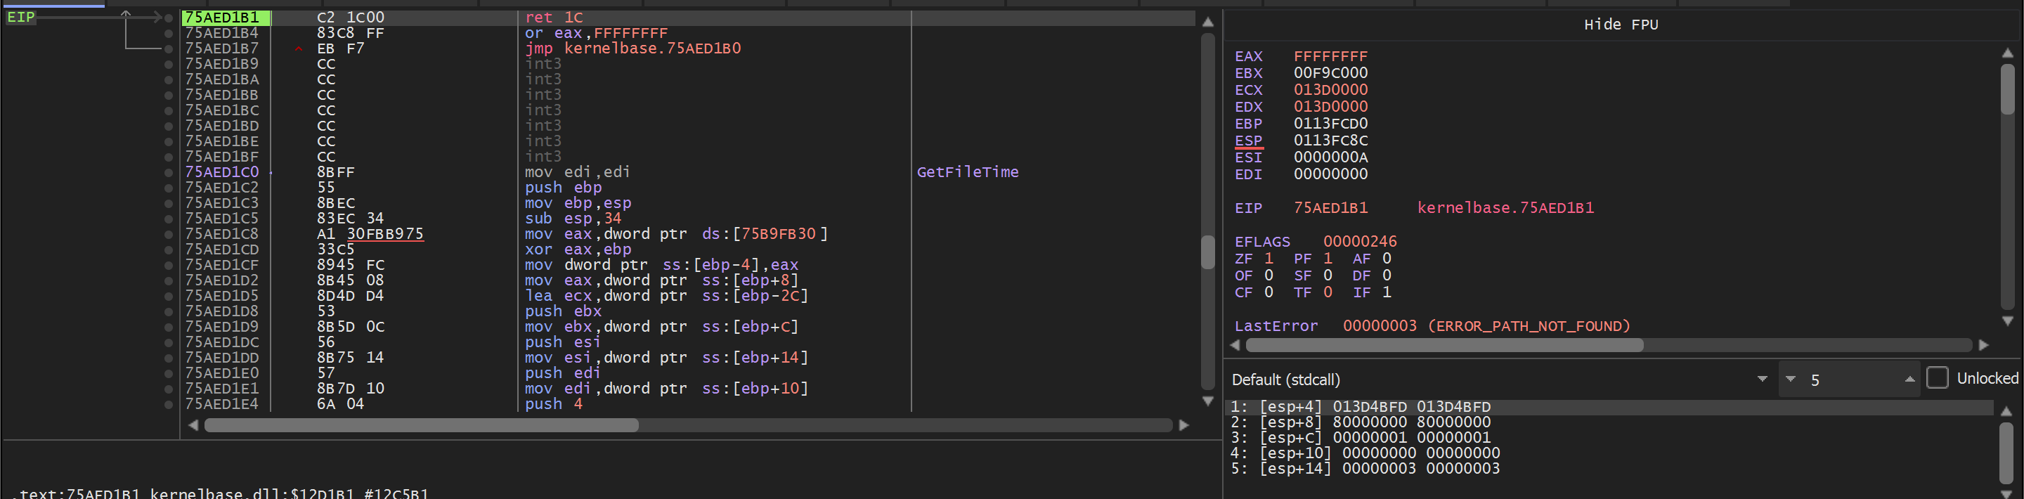Enable the Unlocked checkbox
The width and height of the screenshot is (2024, 499).
tap(1938, 378)
